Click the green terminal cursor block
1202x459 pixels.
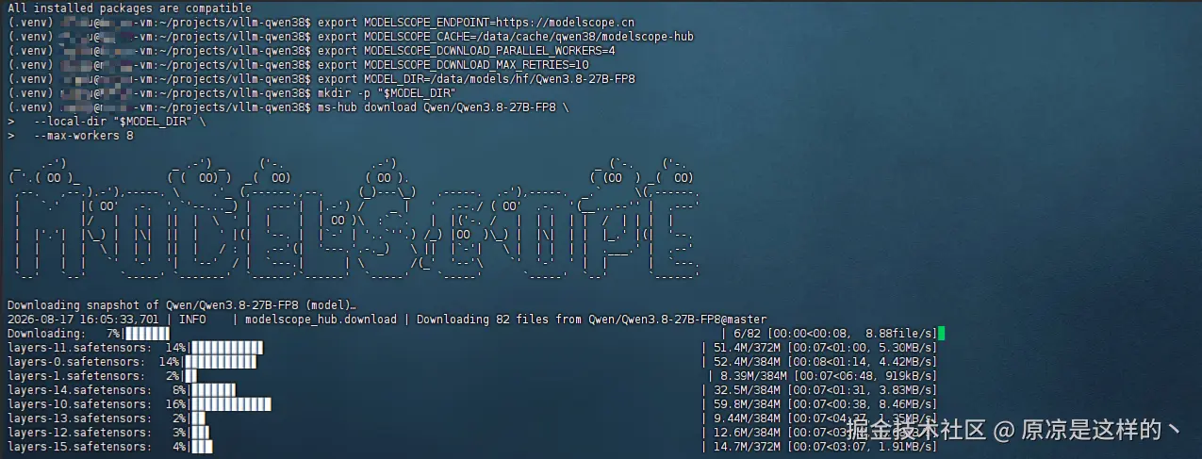(x=942, y=334)
